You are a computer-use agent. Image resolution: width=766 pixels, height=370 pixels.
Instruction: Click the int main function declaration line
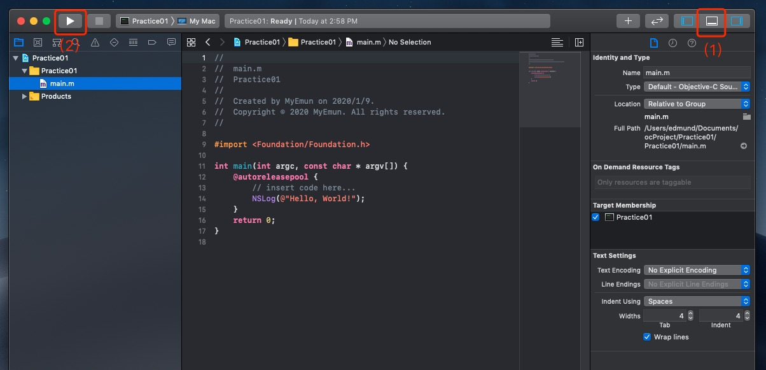tap(311, 166)
